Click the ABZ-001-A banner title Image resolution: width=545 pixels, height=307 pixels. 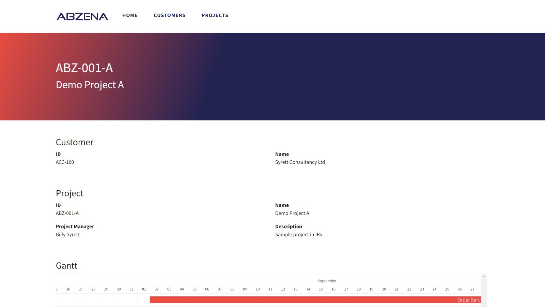(x=84, y=68)
